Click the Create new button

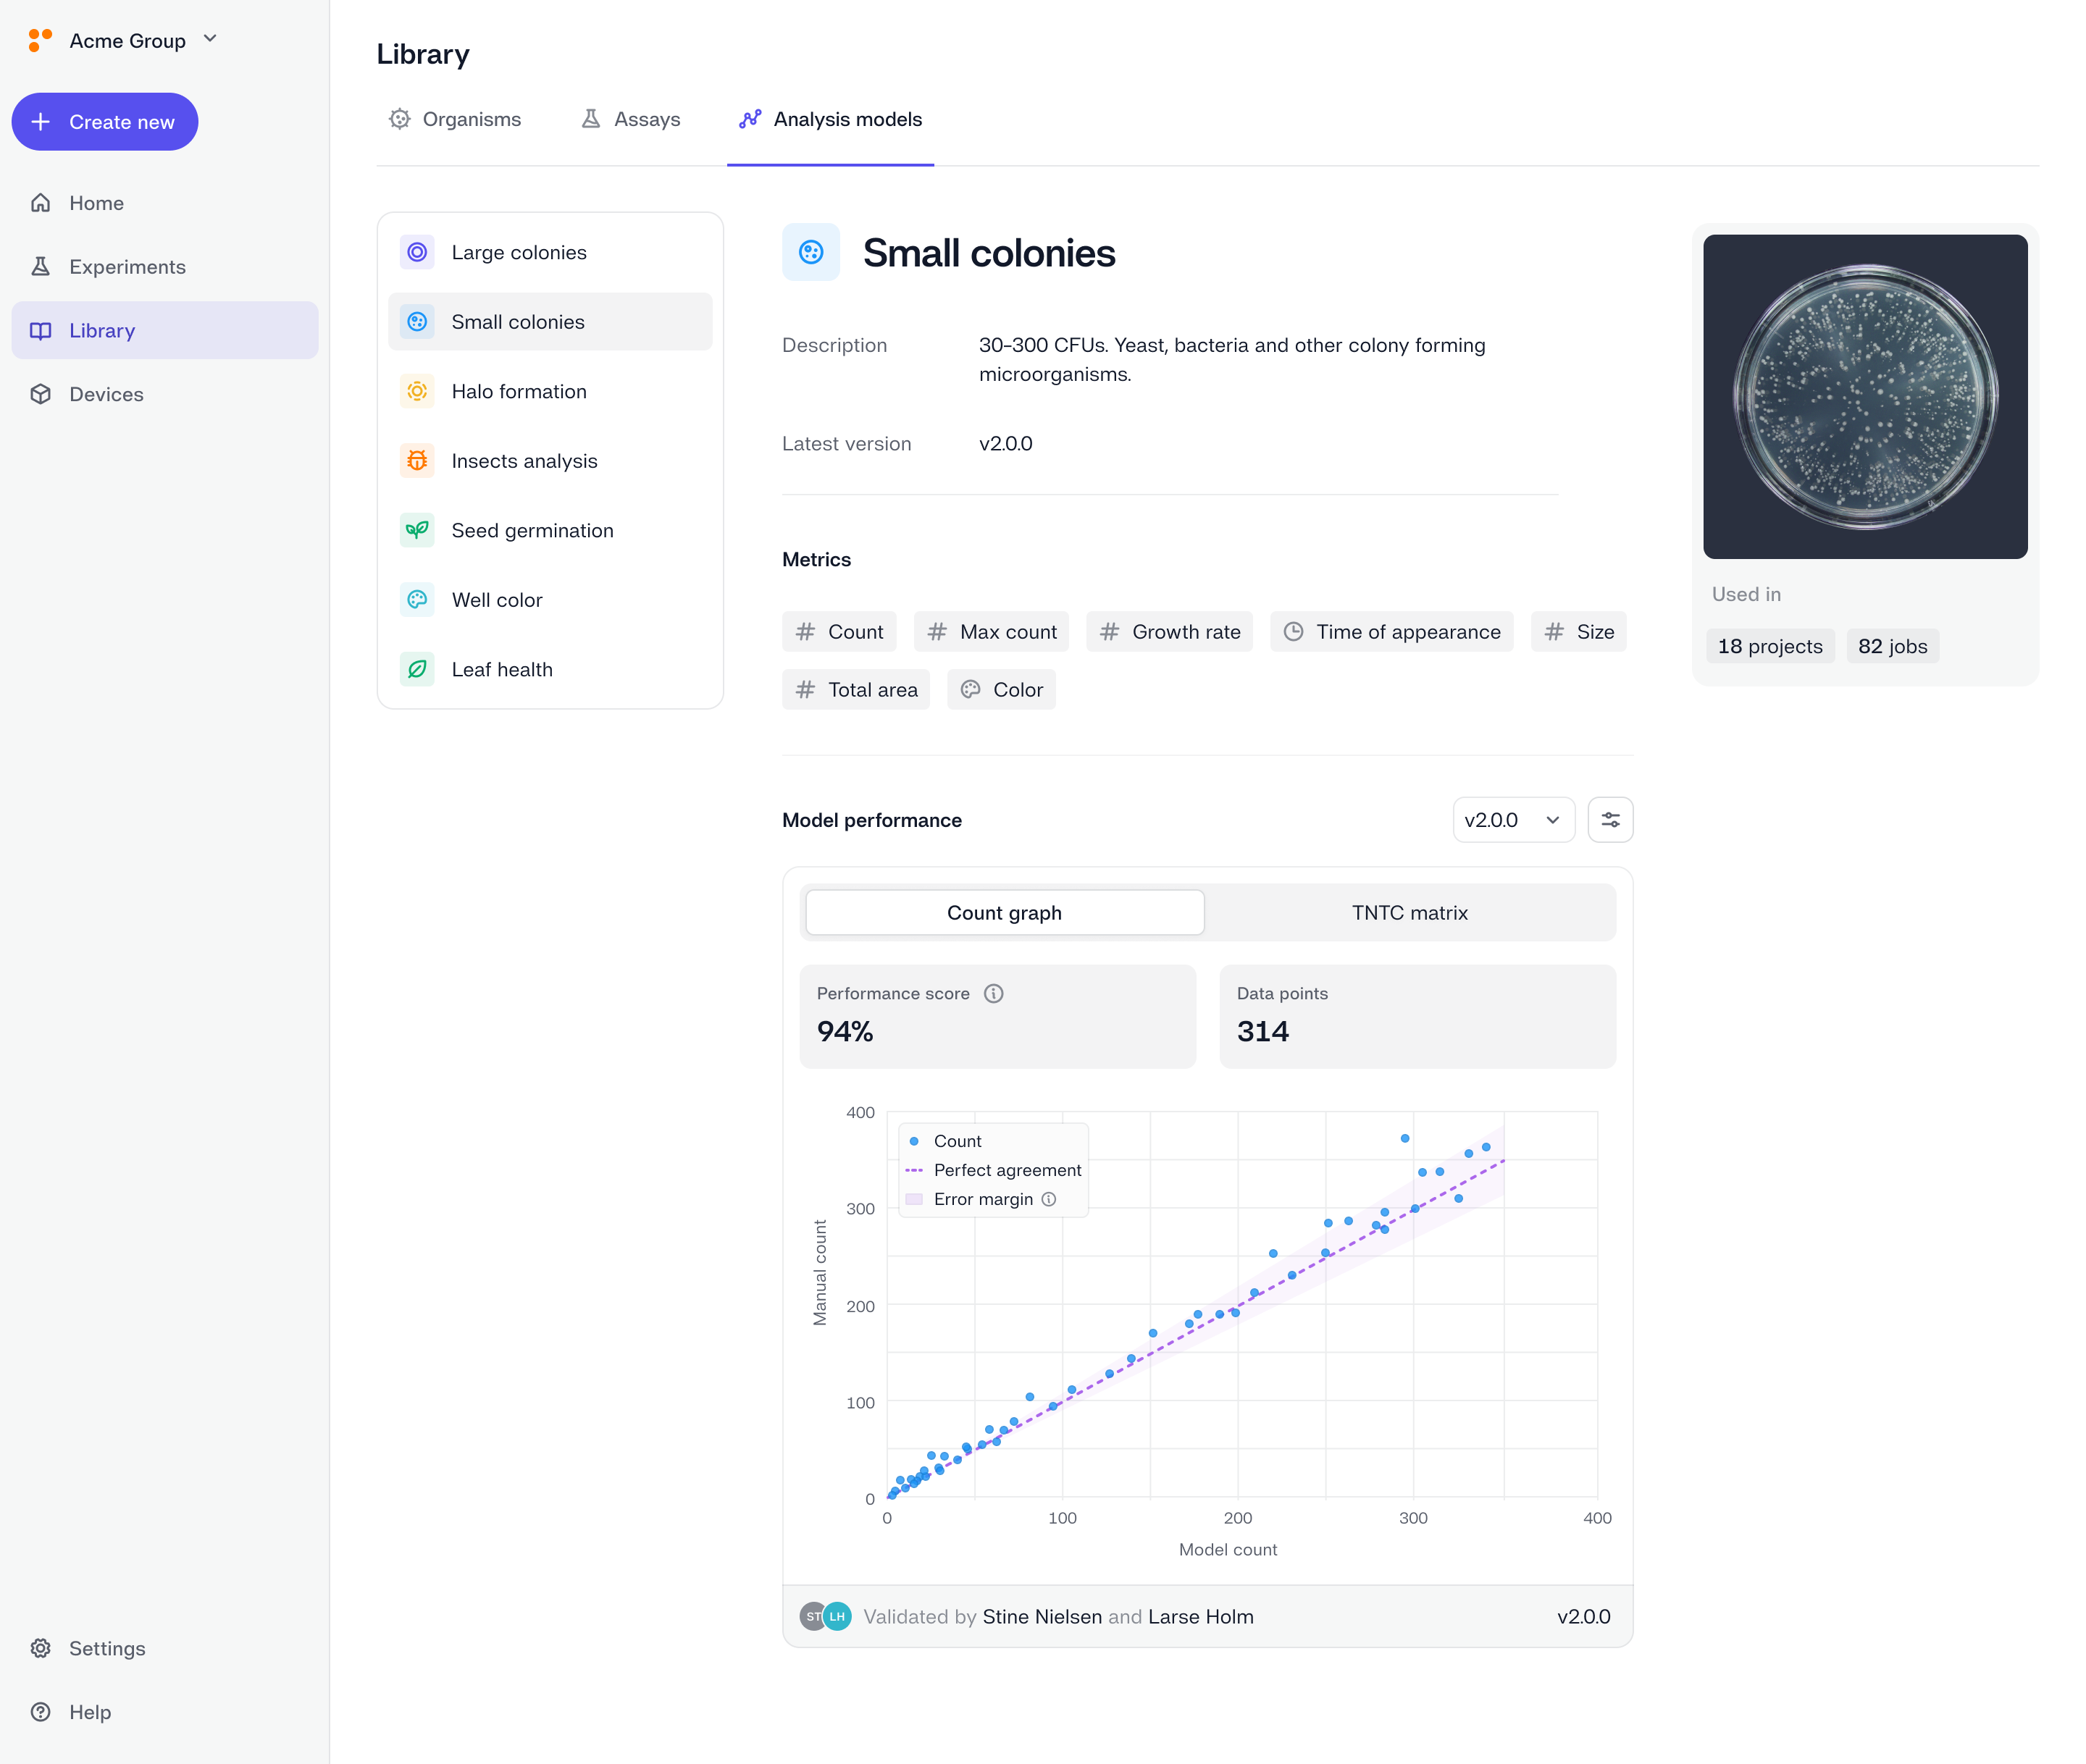point(105,122)
